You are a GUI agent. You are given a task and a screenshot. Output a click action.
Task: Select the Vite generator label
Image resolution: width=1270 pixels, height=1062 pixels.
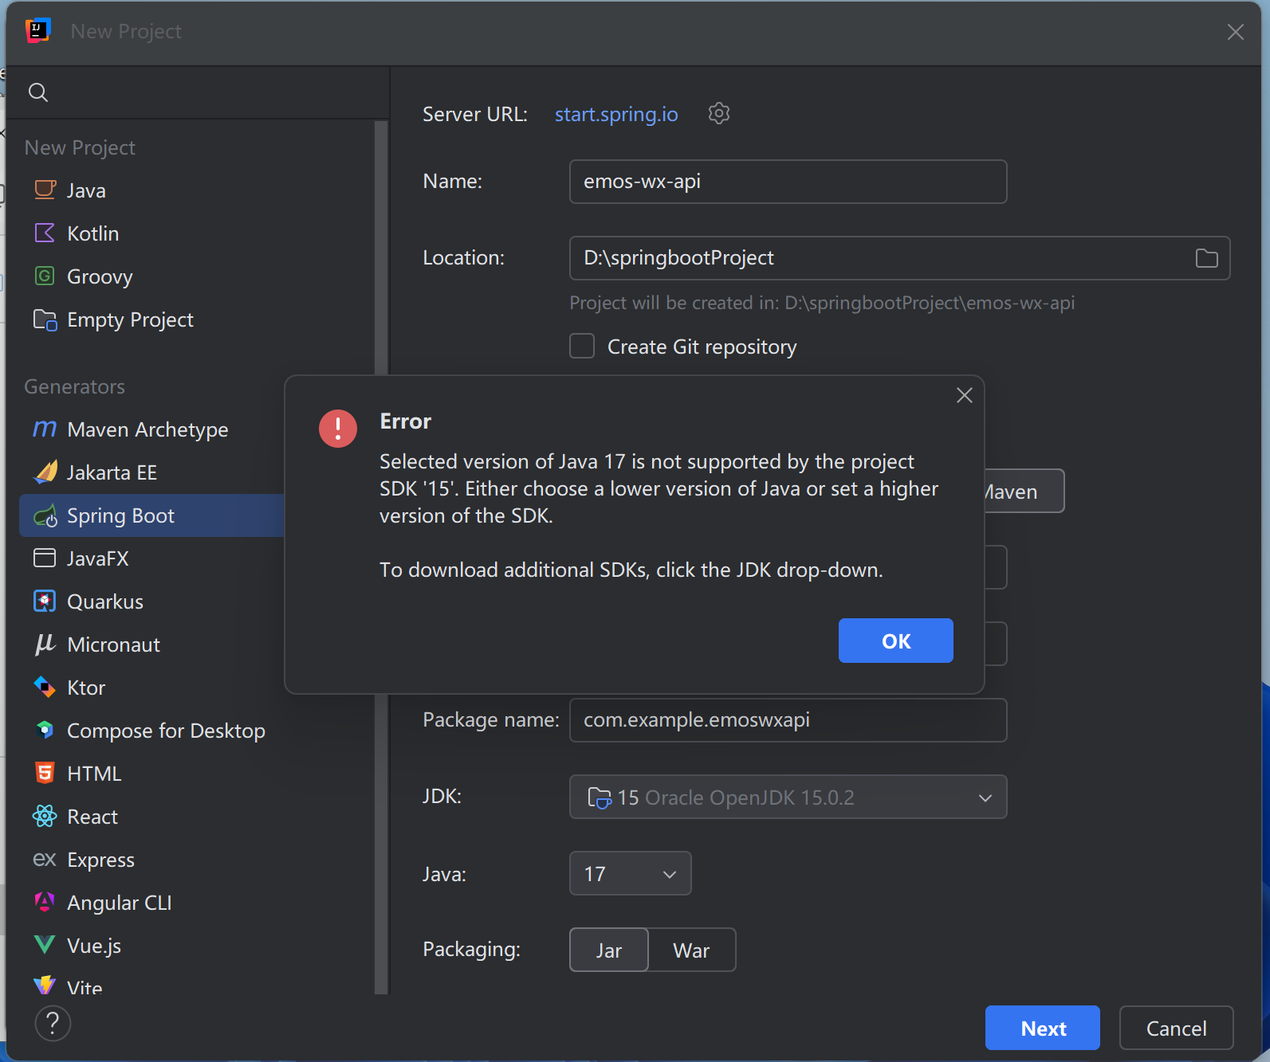[x=85, y=987]
